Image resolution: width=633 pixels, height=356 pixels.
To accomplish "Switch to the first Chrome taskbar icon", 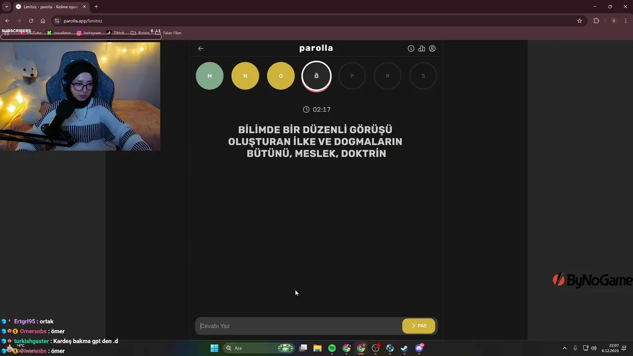I will [x=347, y=348].
